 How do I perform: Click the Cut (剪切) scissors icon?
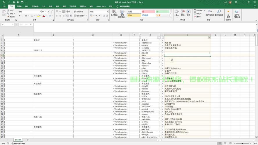(8, 10)
